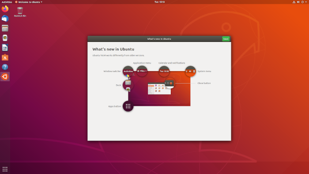Click the file window preview in diagram
The width and height of the screenshot is (309, 174).
pos(159,89)
